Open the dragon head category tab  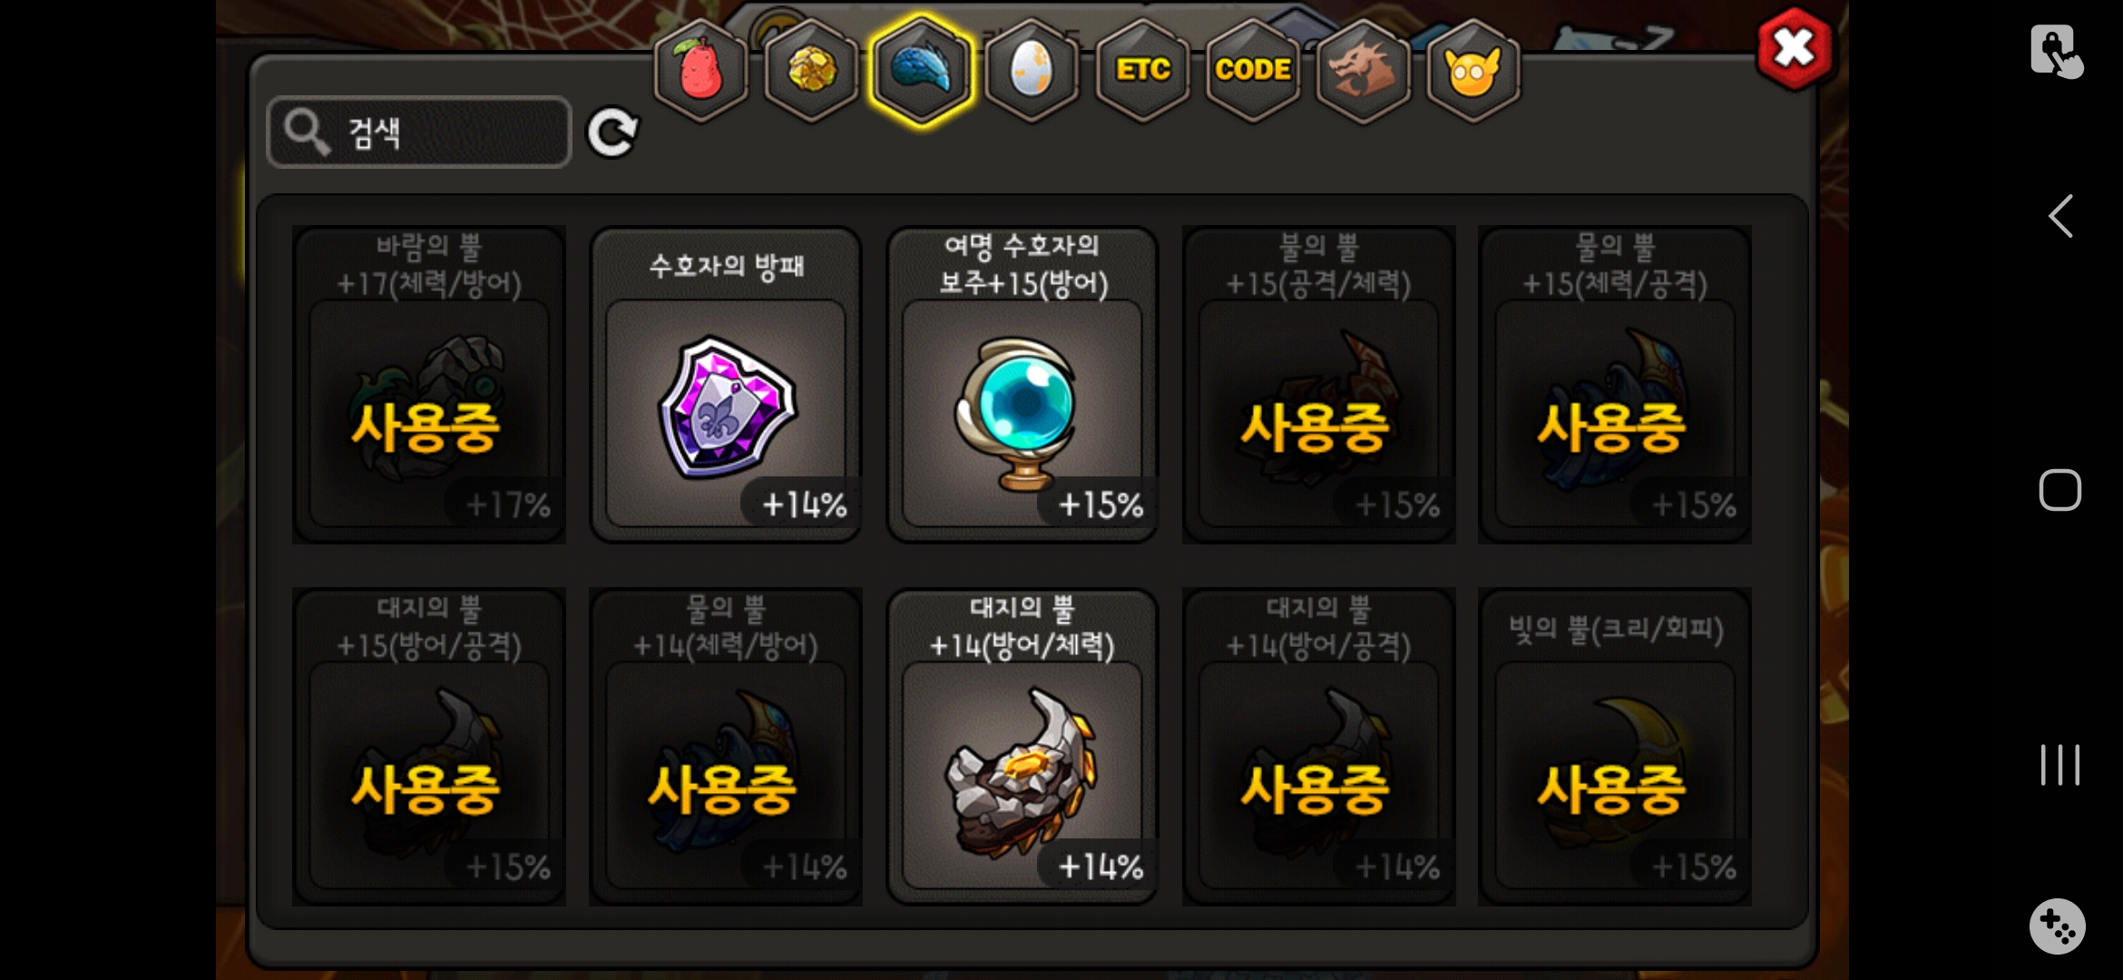tap(1363, 70)
